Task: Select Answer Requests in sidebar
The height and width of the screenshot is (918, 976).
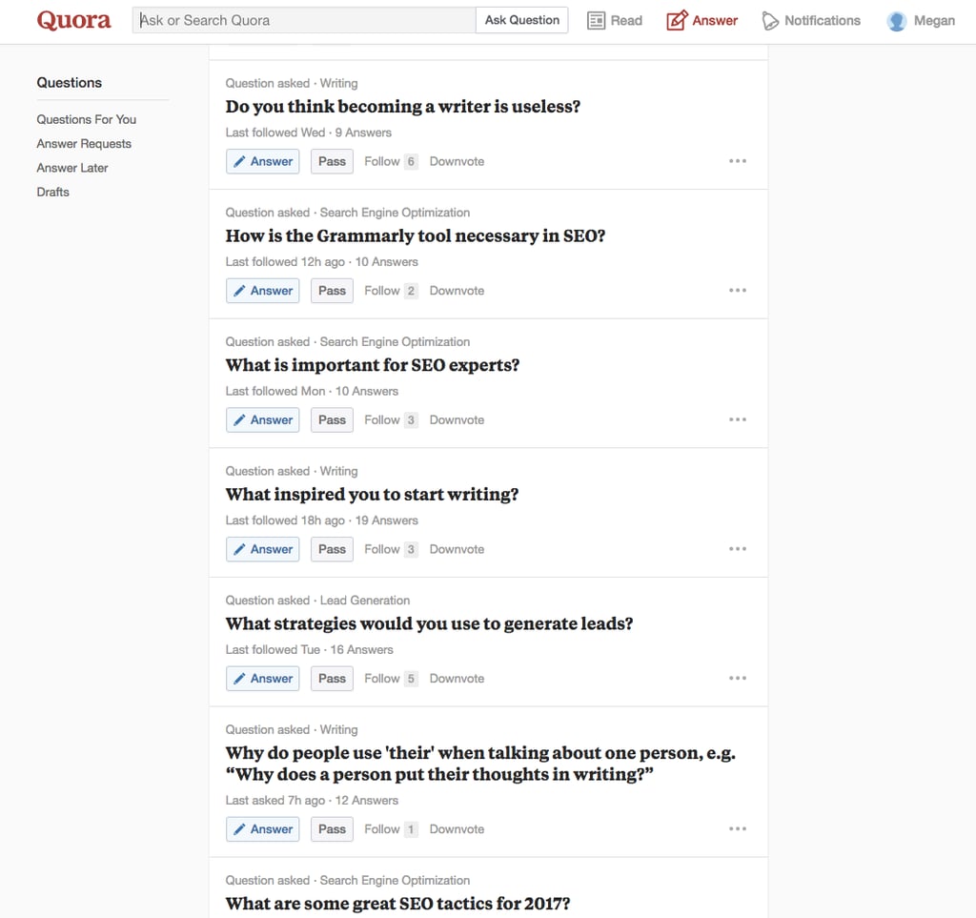Action: coord(84,144)
